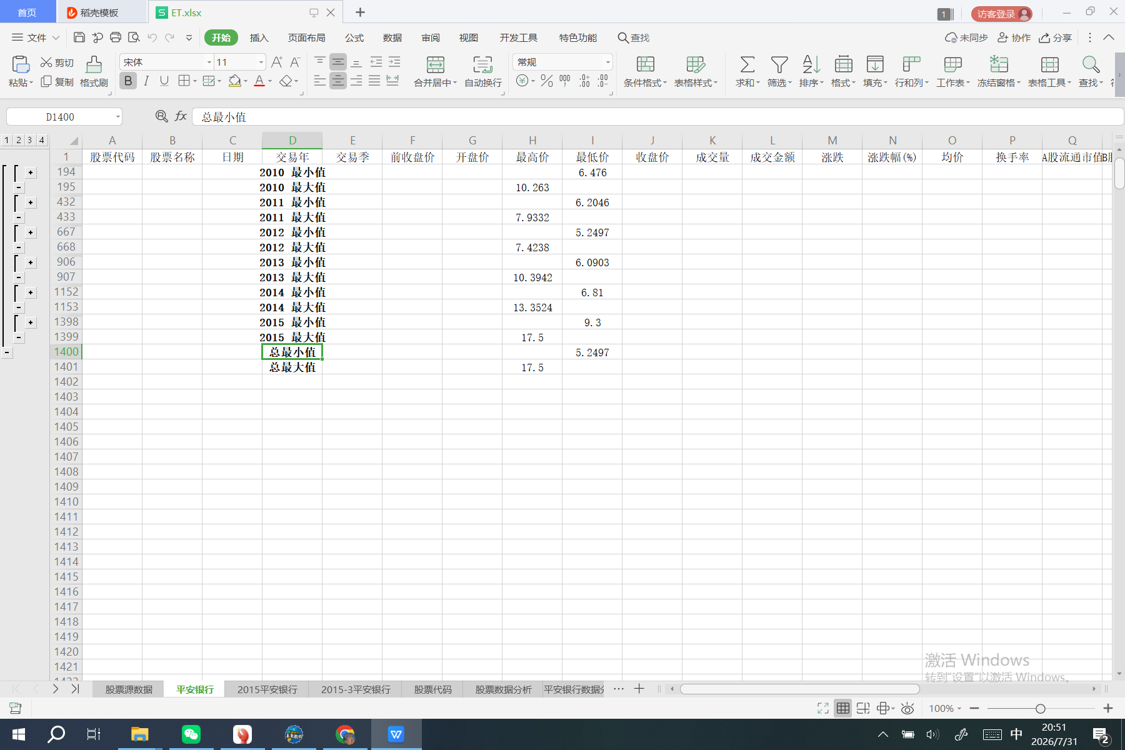Open the fill color dropdown arrow

coord(246,81)
